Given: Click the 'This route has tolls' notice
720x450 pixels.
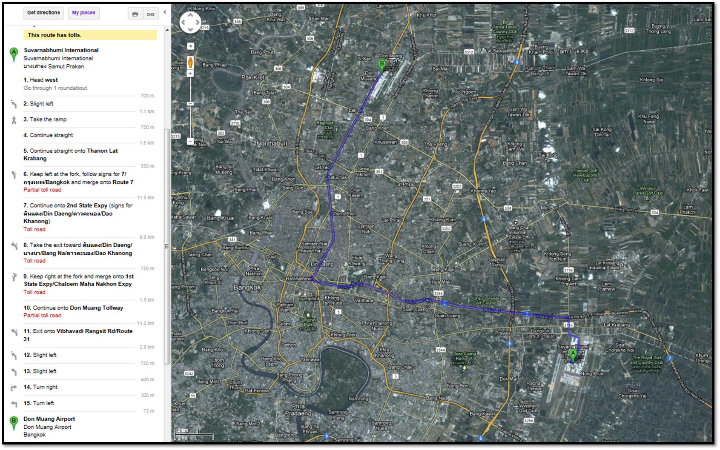Looking at the screenshot, I should coord(90,35).
